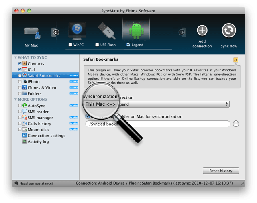Click the Add connection plus icon

click(202, 31)
